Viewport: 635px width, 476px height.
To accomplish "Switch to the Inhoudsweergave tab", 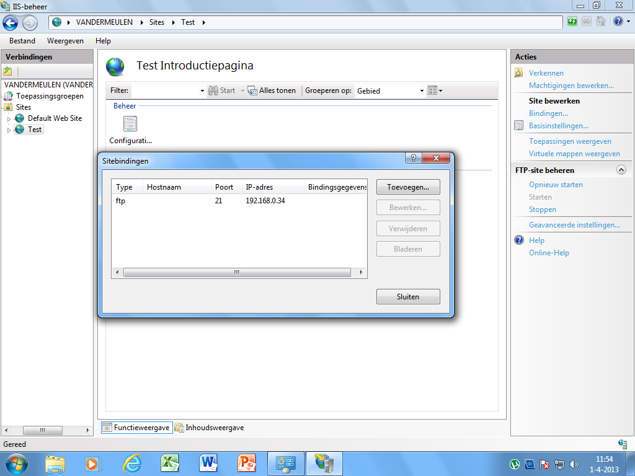I will click(x=210, y=428).
